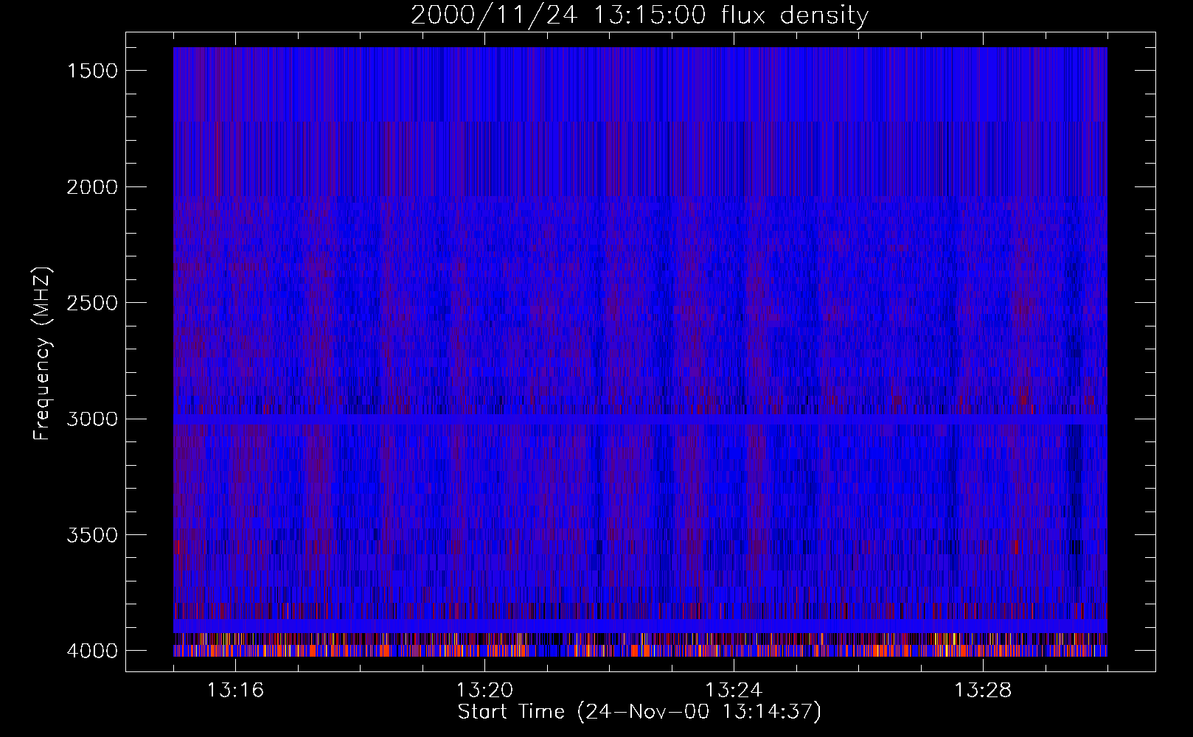Click the red-orange noisy band at 4000 MHz
Image resolution: width=1193 pixels, height=737 pixels.
(x=640, y=651)
